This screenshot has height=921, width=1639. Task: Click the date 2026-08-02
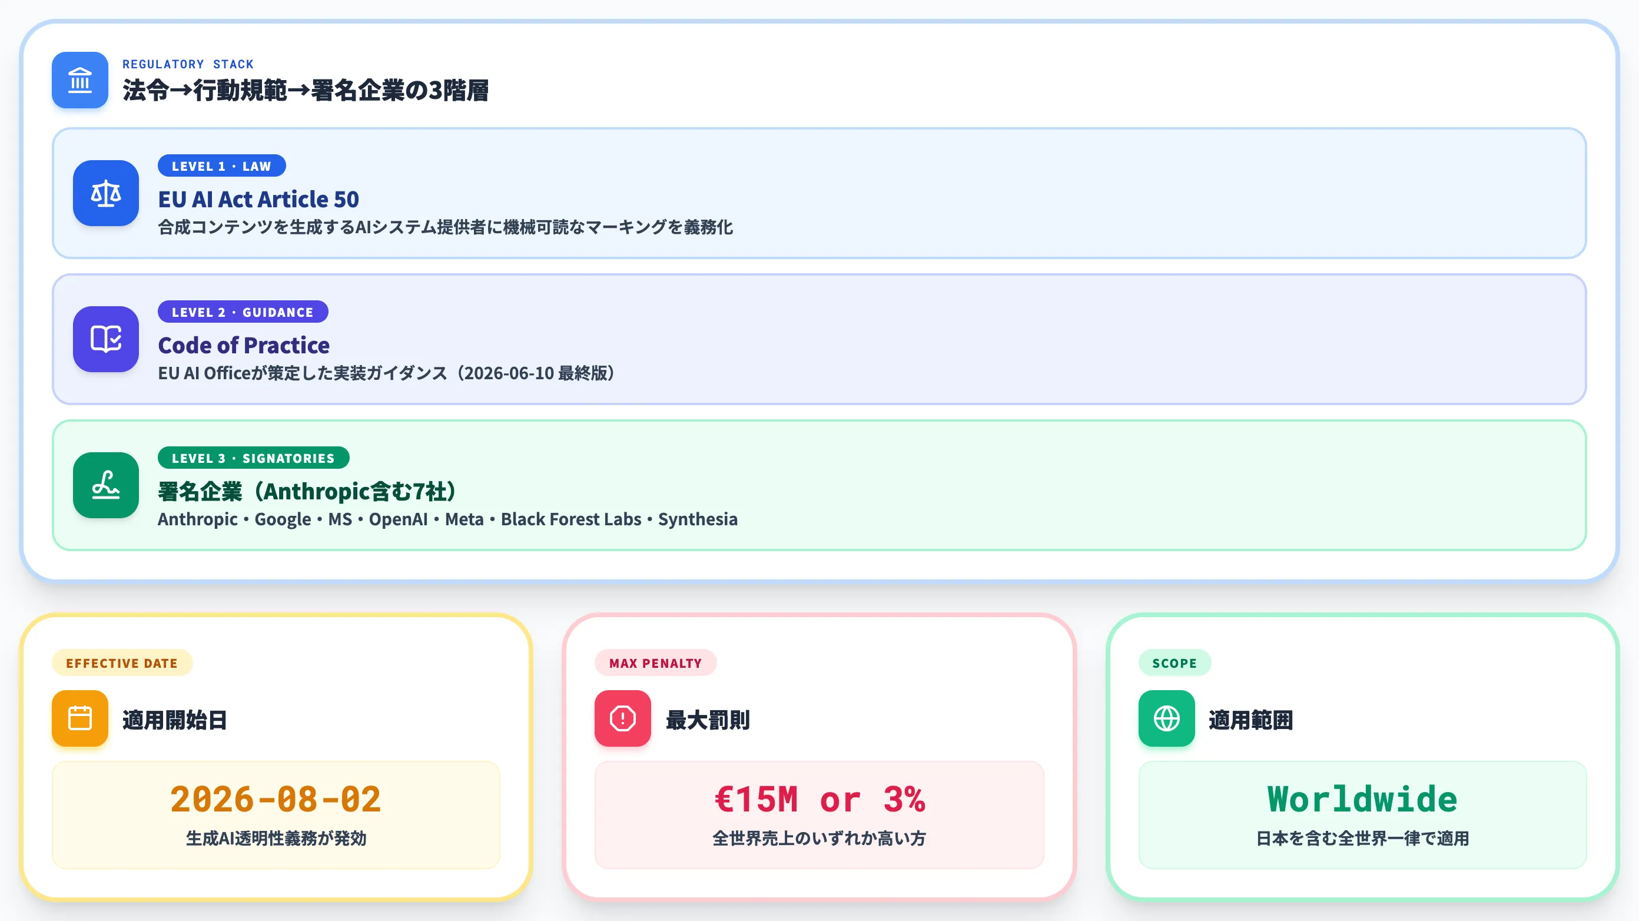tap(276, 799)
